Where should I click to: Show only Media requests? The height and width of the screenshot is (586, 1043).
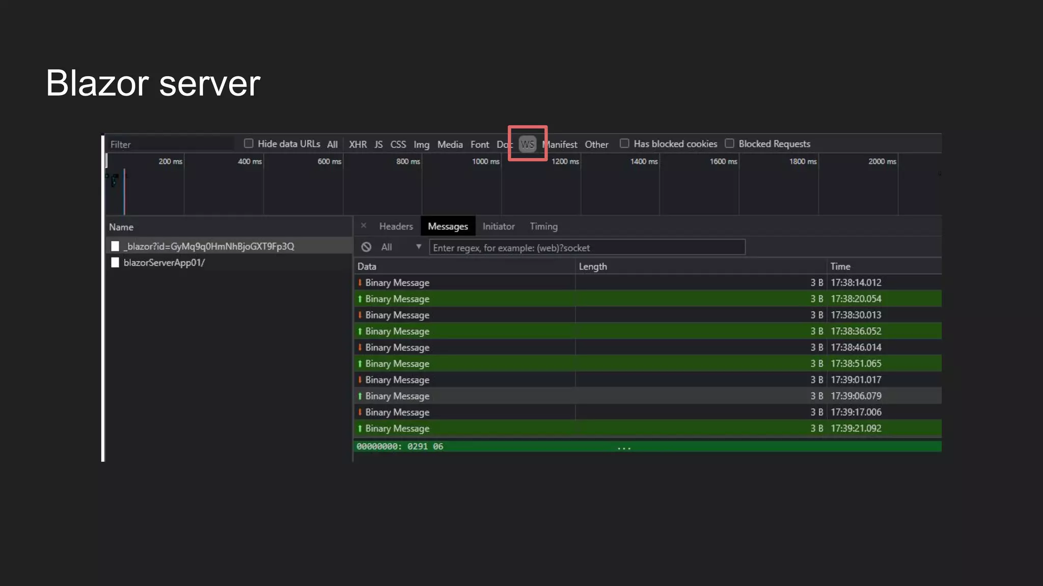(x=450, y=144)
